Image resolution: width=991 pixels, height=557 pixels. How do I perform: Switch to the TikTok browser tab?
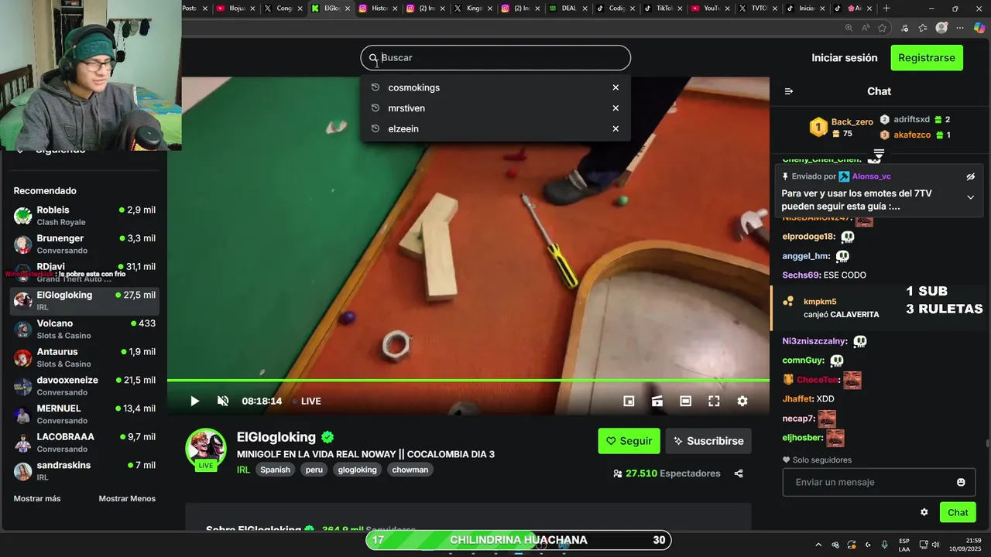click(x=664, y=9)
